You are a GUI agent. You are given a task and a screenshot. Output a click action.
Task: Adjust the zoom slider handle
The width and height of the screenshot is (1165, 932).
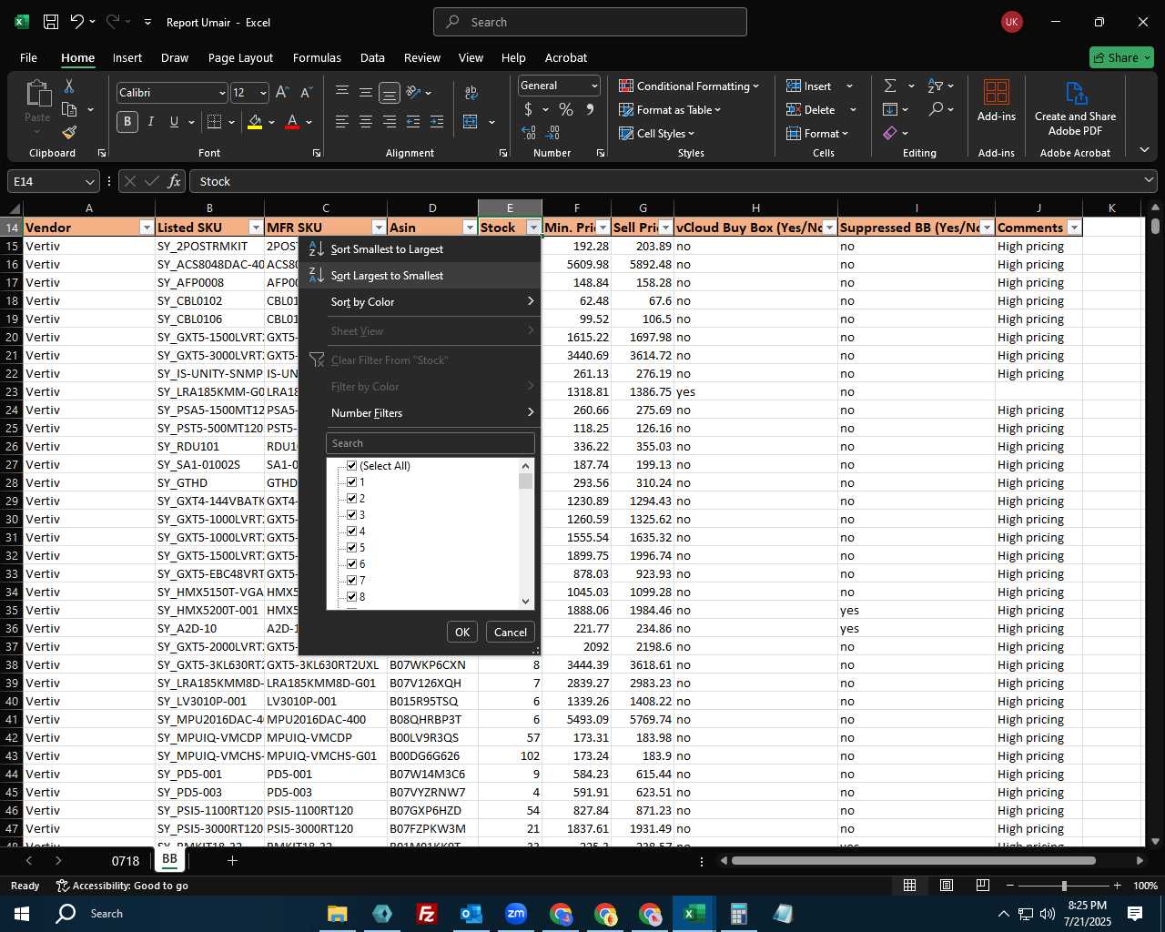[1064, 886]
